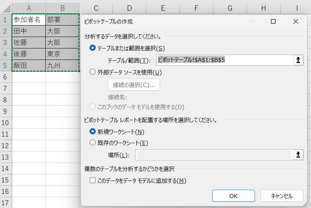The width and height of the screenshot is (311, 208).
Task: Select 外部データ ソースを使用 radio button
Action: pos(93,72)
